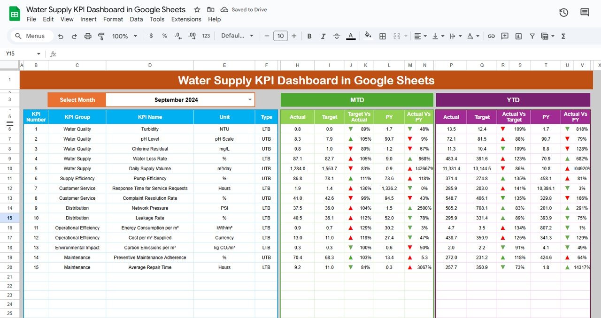Open the View menu
Viewport: 601px width, 318px height.
[x=67, y=19]
